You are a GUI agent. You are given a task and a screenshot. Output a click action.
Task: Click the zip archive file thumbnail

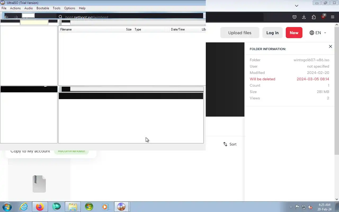tap(39, 184)
